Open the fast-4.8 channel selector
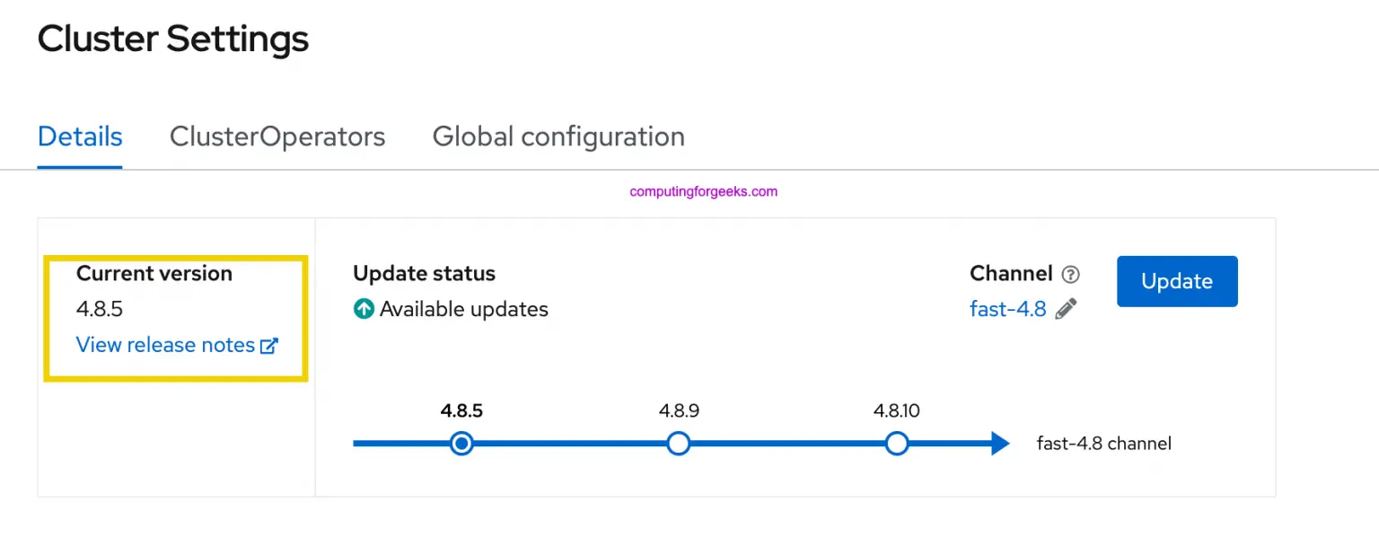This screenshot has height=538, width=1379. point(1007,308)
